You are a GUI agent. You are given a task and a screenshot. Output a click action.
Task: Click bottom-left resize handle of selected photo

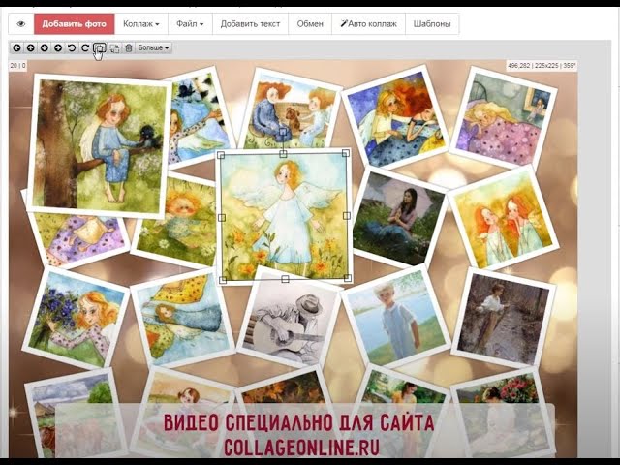pyautogui.click(x=223, y=280)
